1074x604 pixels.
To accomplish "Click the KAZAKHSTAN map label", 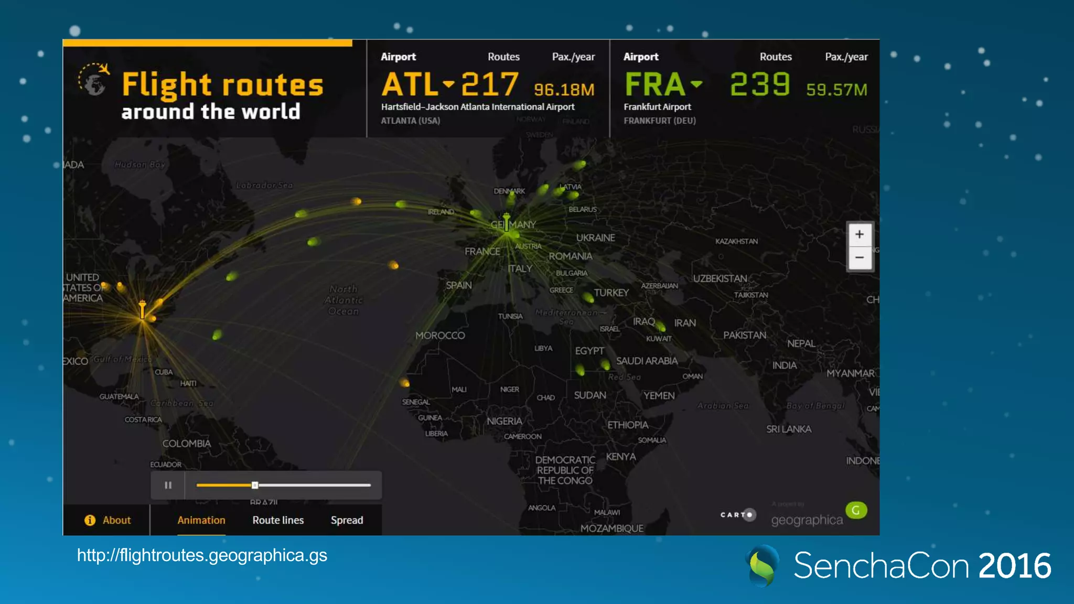I will click(x=736, y=241).
